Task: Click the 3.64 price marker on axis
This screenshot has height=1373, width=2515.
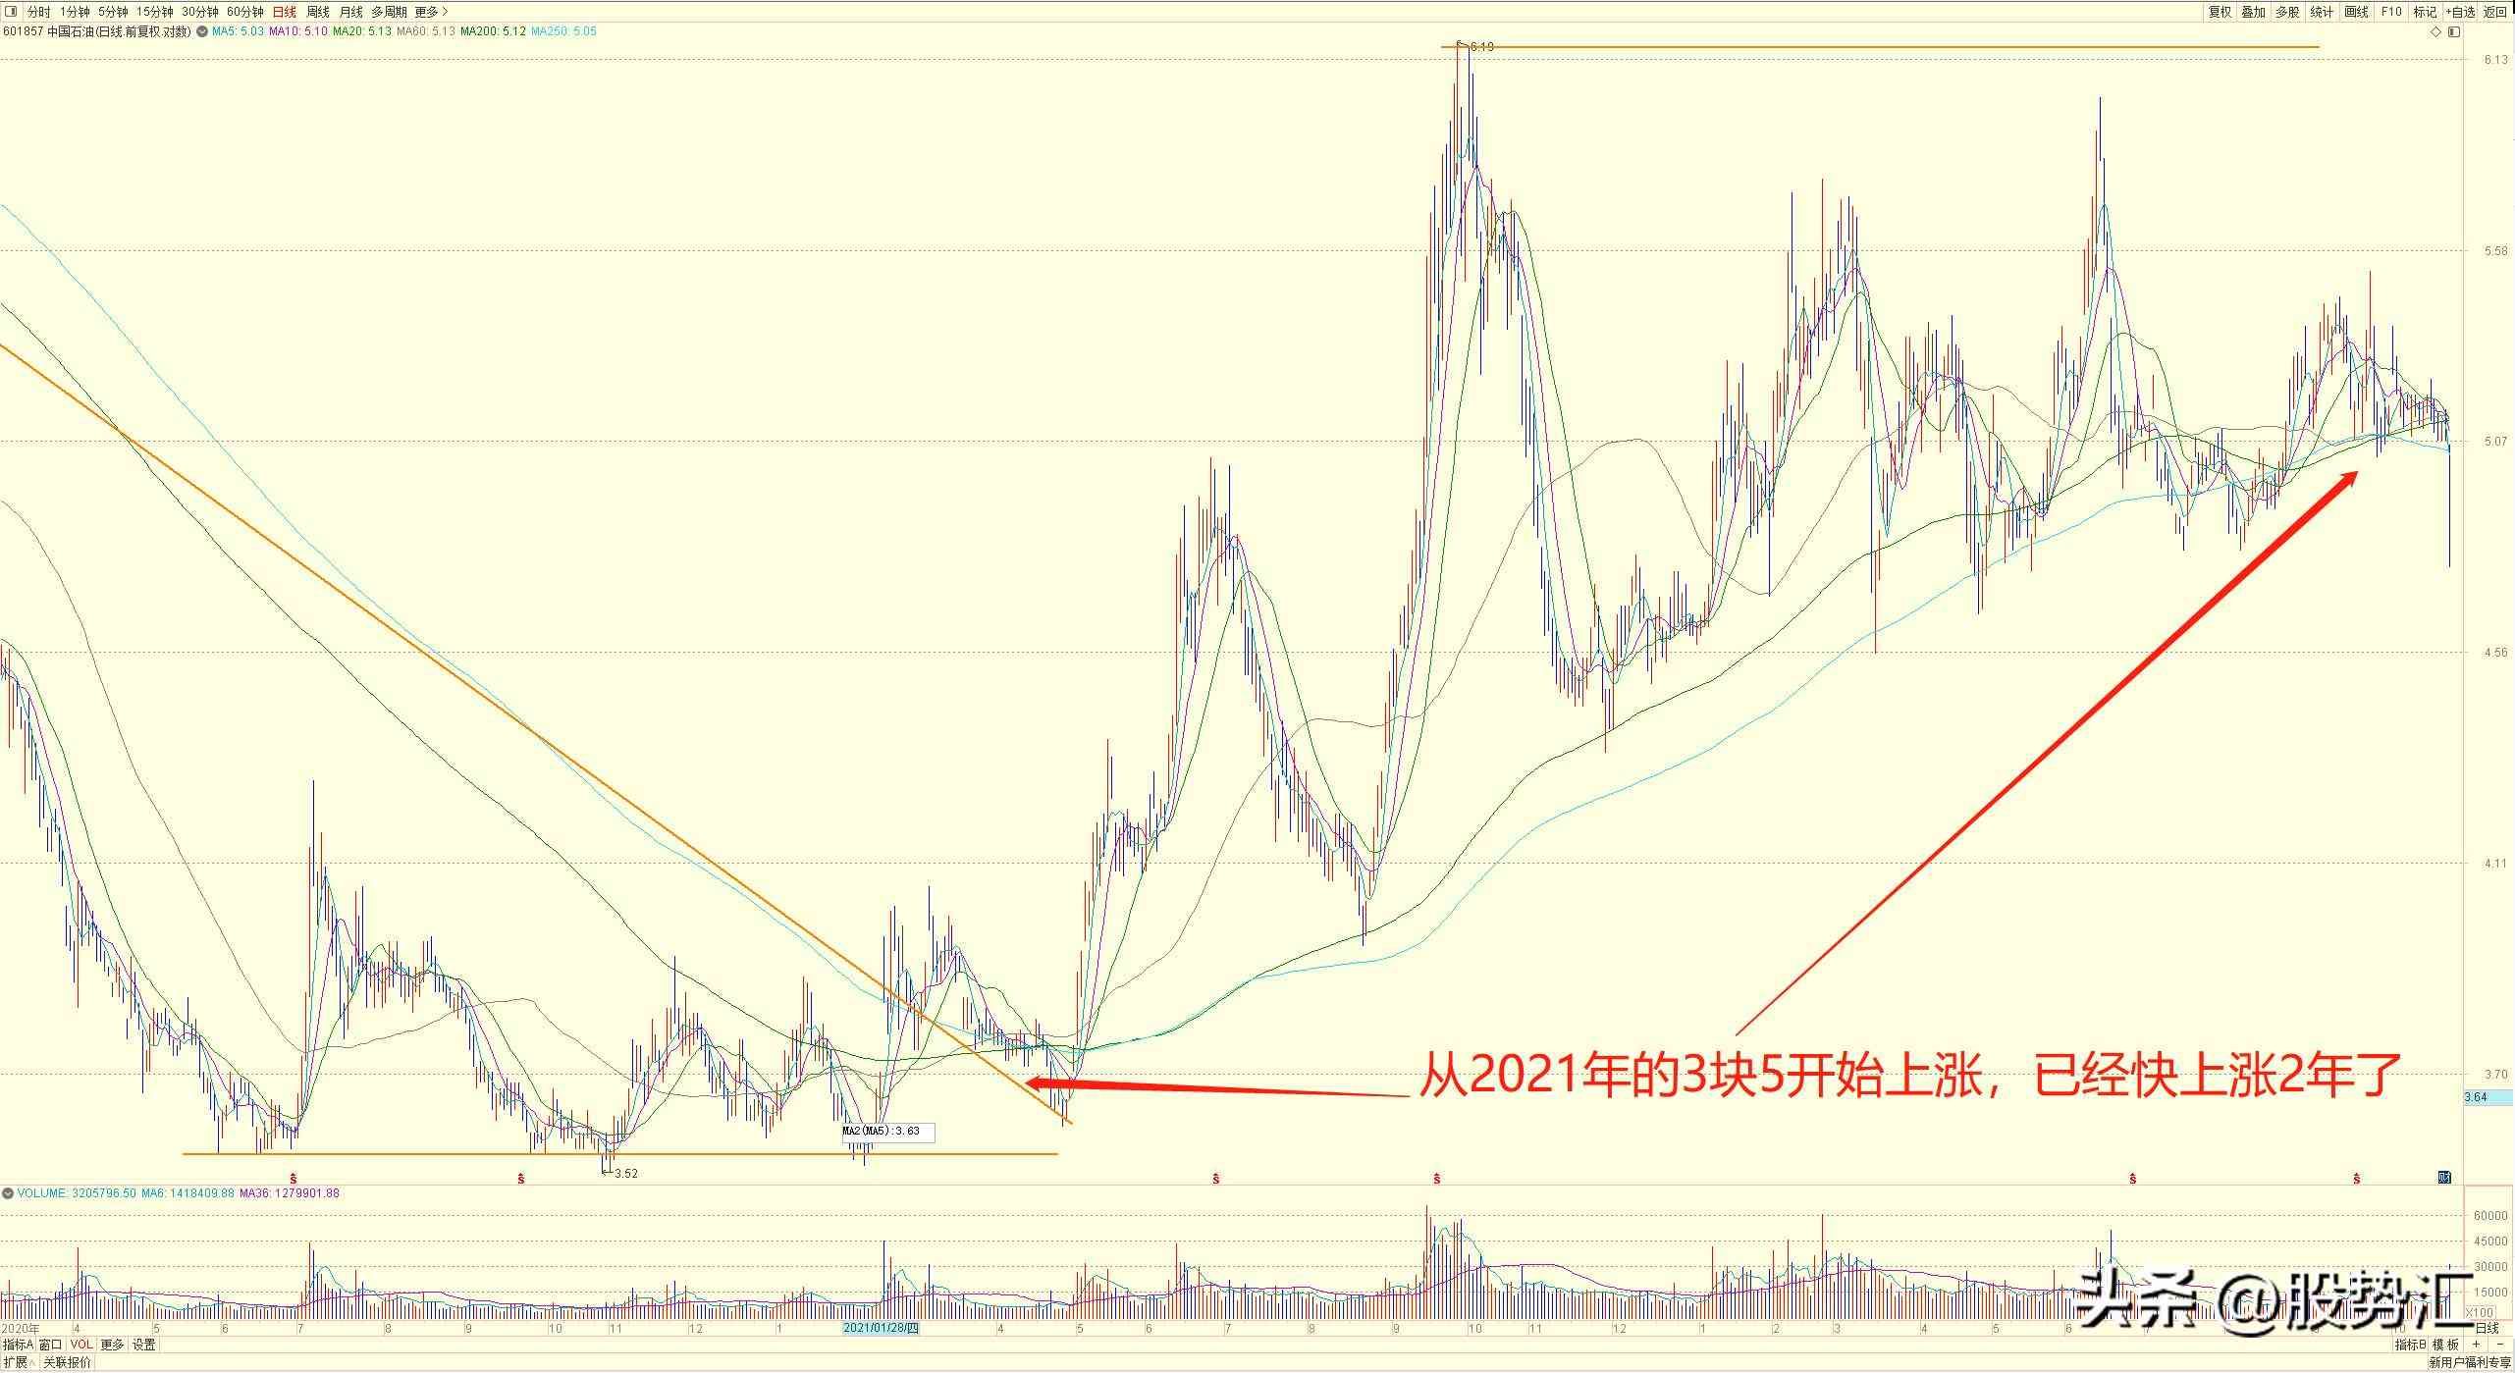Action: [2475, 1096]
